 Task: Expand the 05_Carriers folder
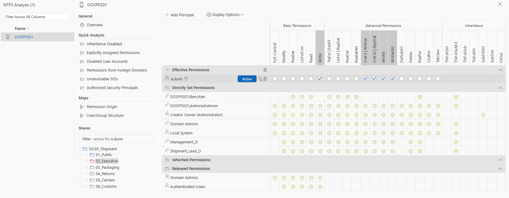click(87, 180)
